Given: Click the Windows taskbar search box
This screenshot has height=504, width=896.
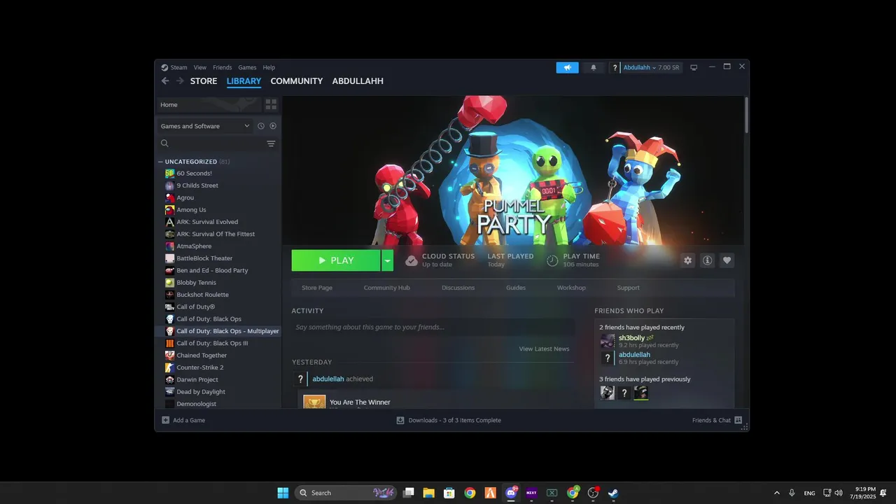Looking at the screenshot, I should (346, 493).
